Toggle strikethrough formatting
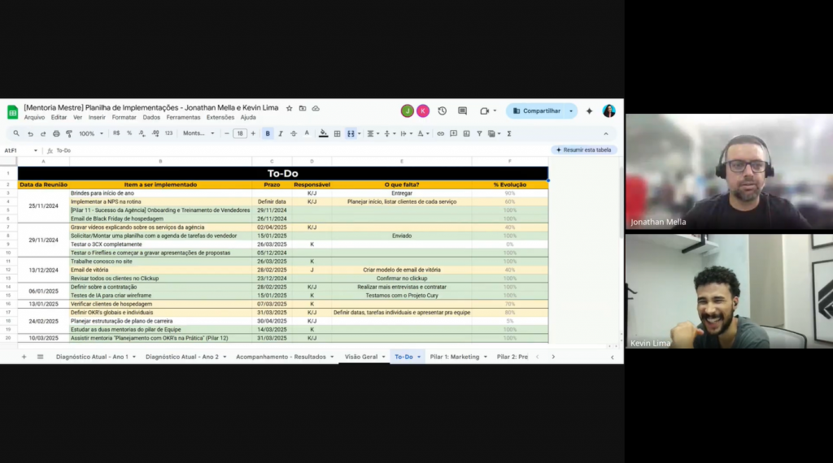The width and height of the screenshot is (833, 463). (x=294, y=133)
